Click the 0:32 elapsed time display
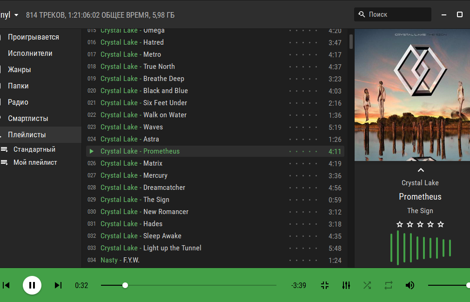The image size is (470, 302). 81,285
